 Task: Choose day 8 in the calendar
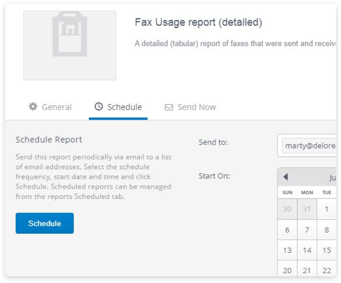coord(327,230)
